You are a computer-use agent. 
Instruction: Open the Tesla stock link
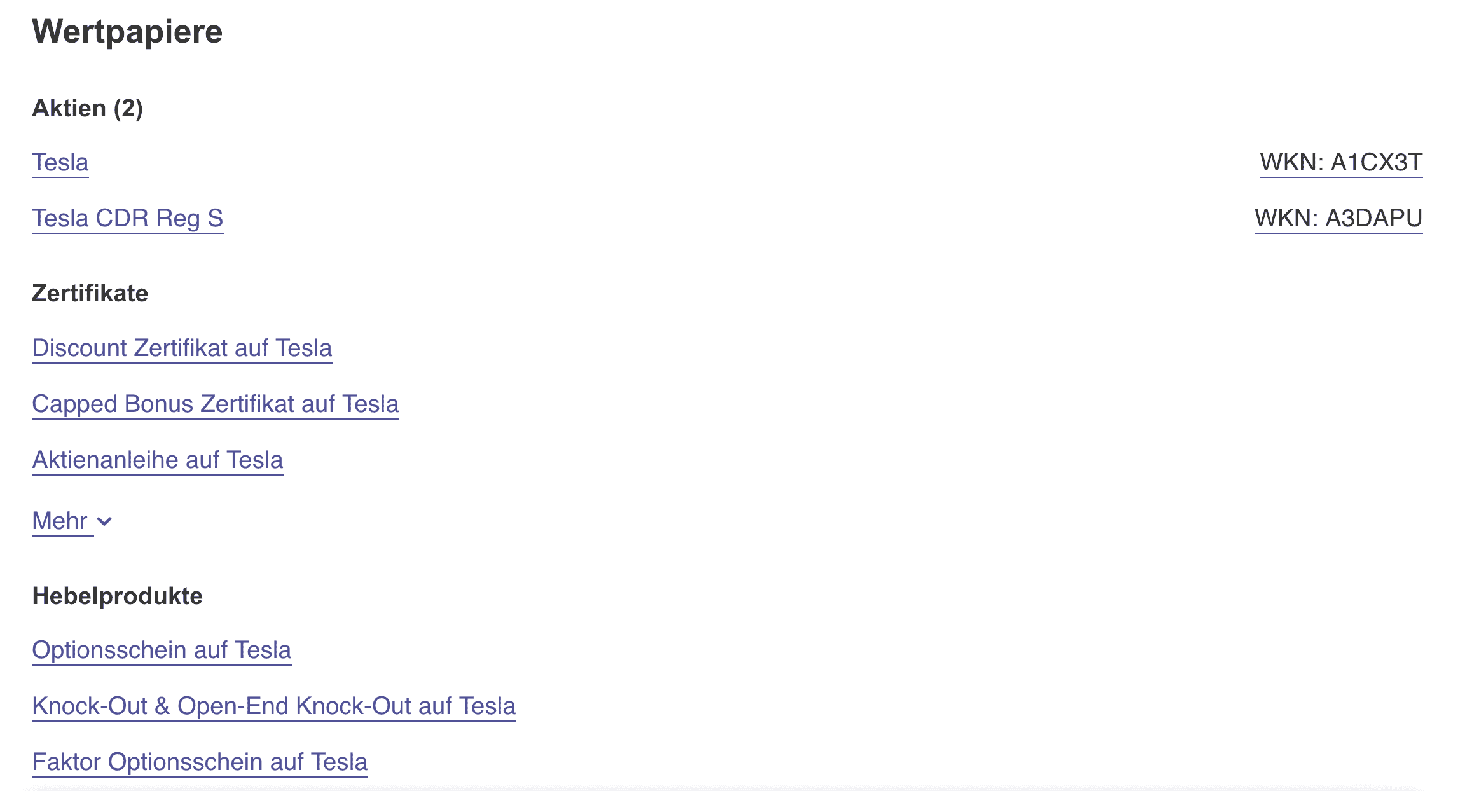coord(60,162)
